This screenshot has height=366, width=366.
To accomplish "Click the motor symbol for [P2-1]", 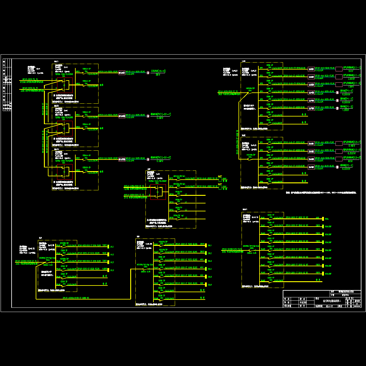I will point(337,167).
